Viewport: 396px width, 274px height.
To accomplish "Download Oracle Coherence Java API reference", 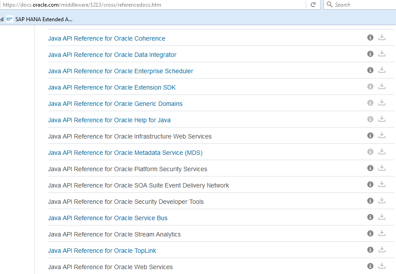I will [x=382, y=38].
